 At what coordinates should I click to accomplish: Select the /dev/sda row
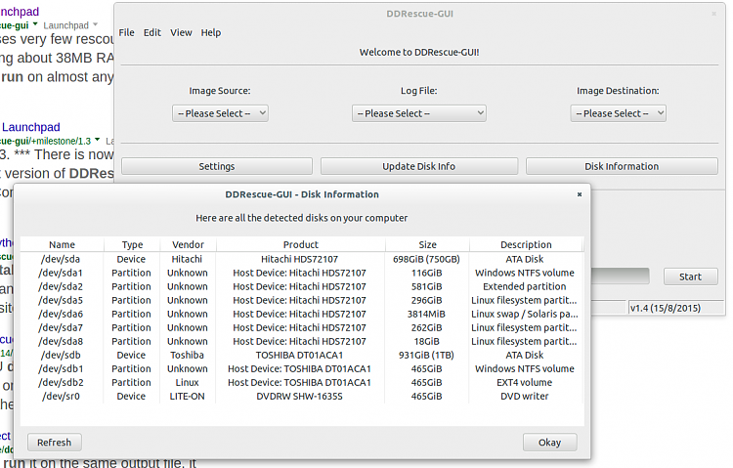point(302,259)
